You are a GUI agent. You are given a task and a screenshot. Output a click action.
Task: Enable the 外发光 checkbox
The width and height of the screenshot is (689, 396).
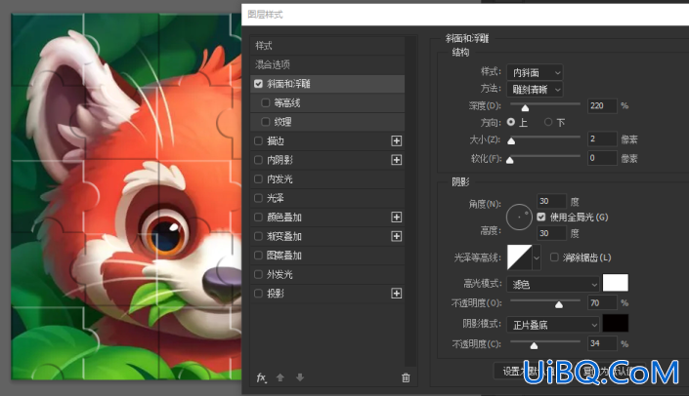coord(258,274)
